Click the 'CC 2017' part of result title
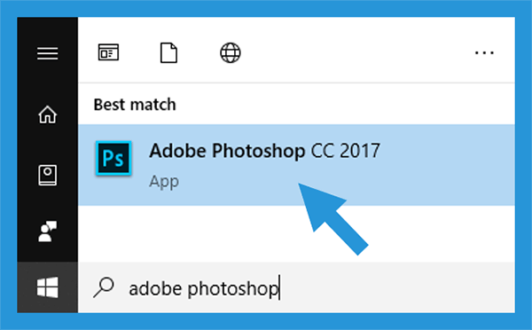532x330 pixels. 345,151
